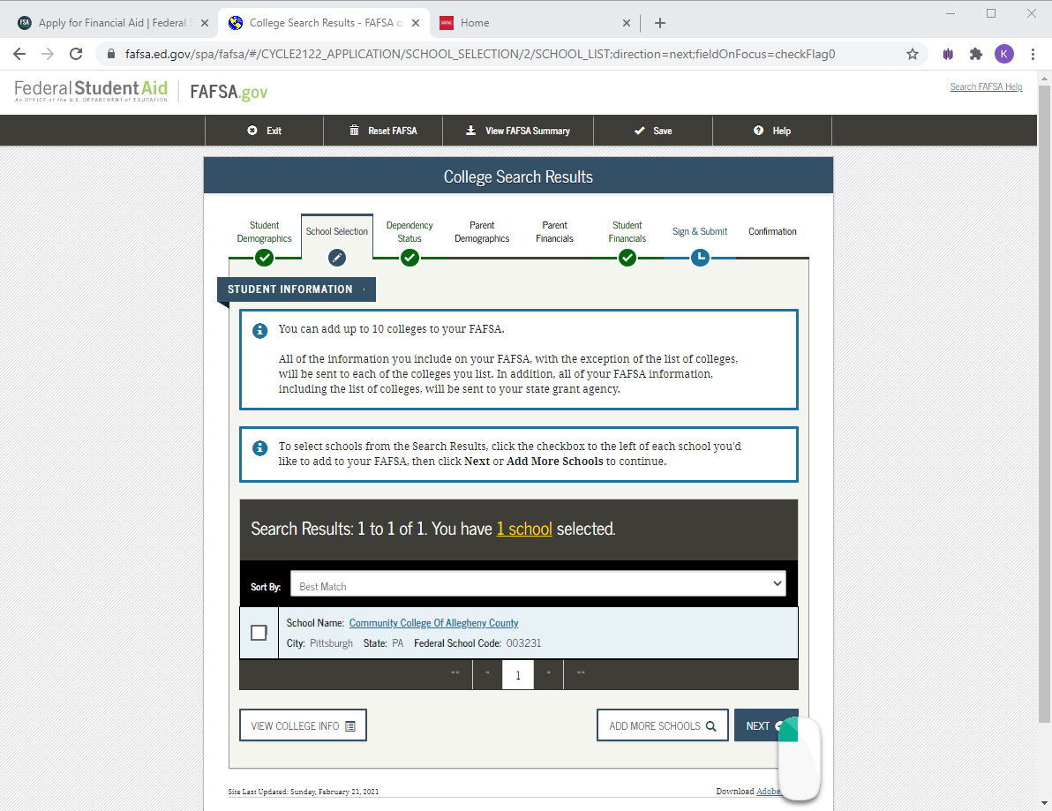The width and height of the screenshot is (1052, 811).
Task: Click the browser forward arrow
Action: click(x=48, y=54)
